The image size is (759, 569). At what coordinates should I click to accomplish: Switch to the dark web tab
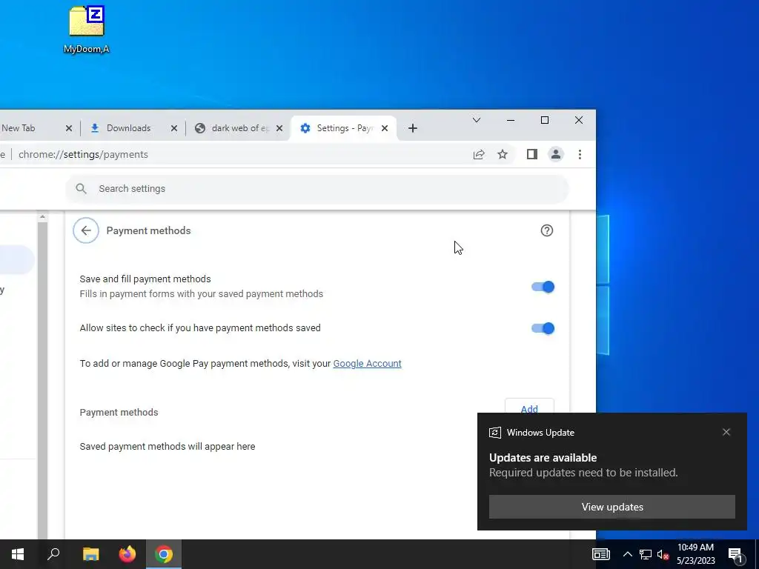click(x=239, y=128)
